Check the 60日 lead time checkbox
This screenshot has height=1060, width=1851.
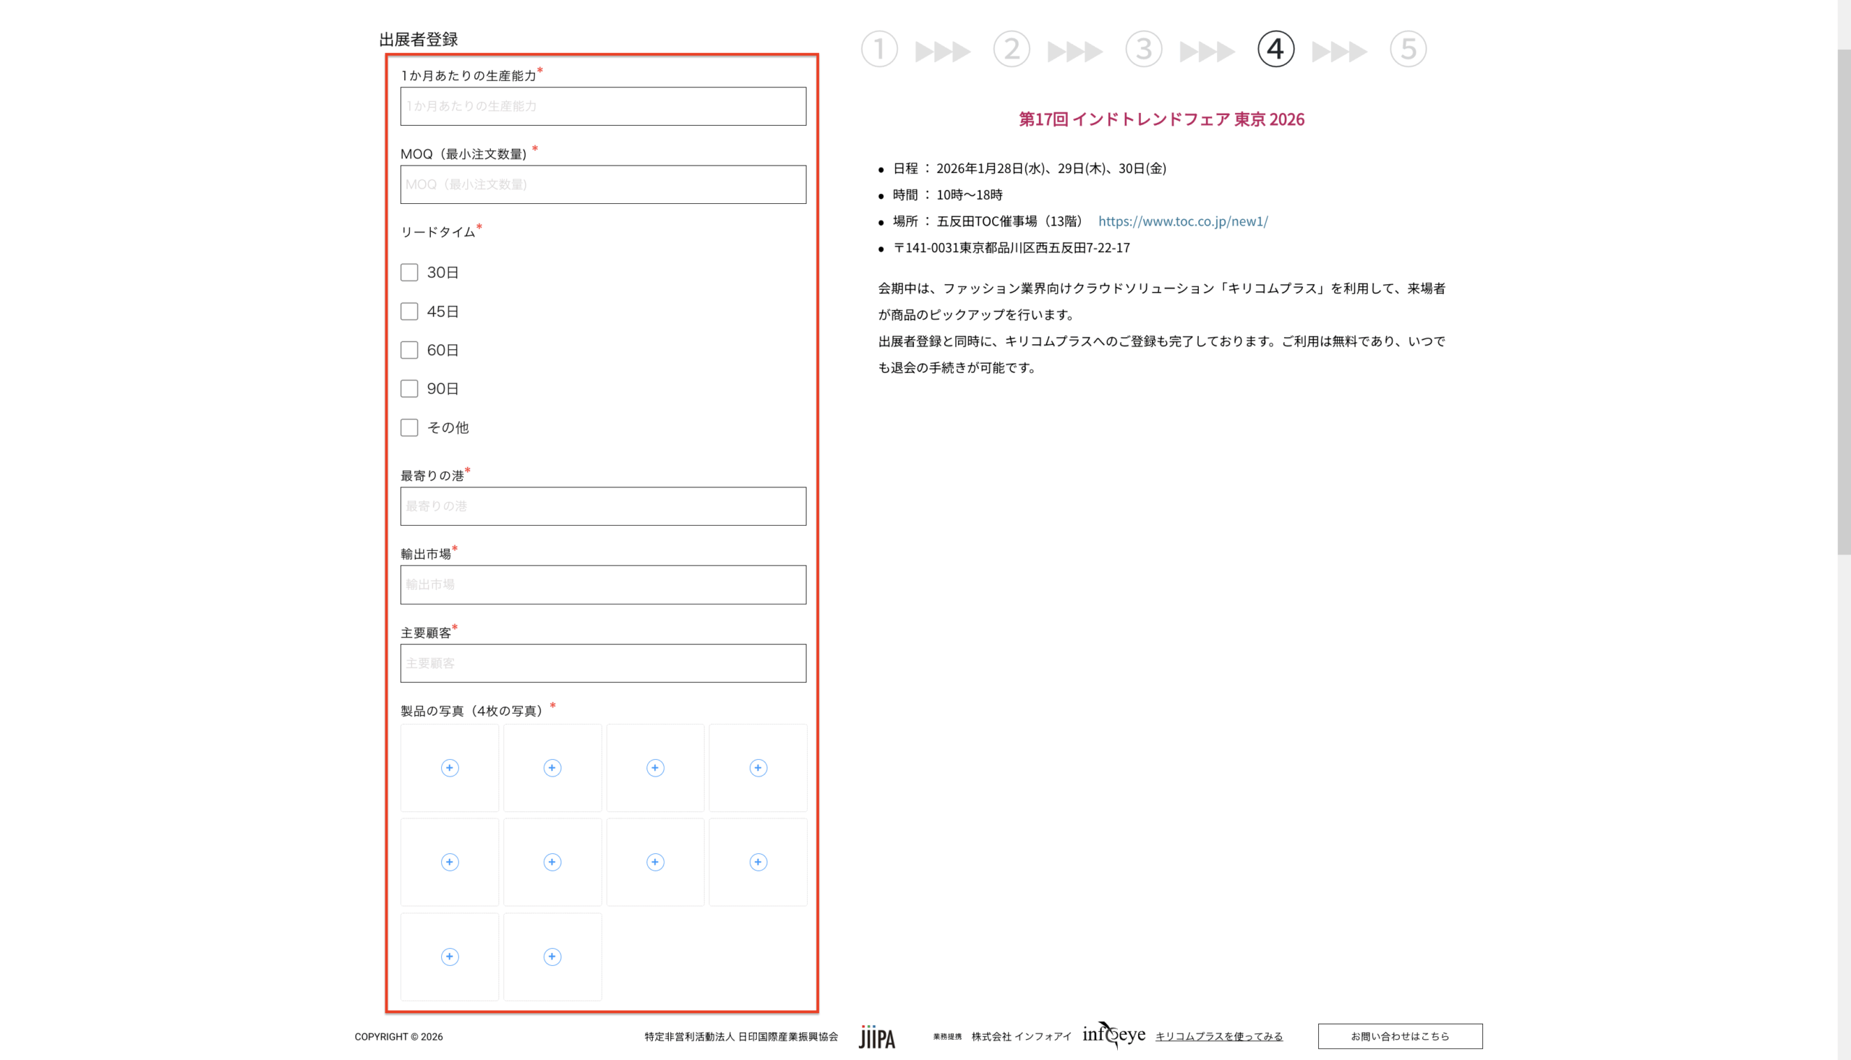point(409,350)
